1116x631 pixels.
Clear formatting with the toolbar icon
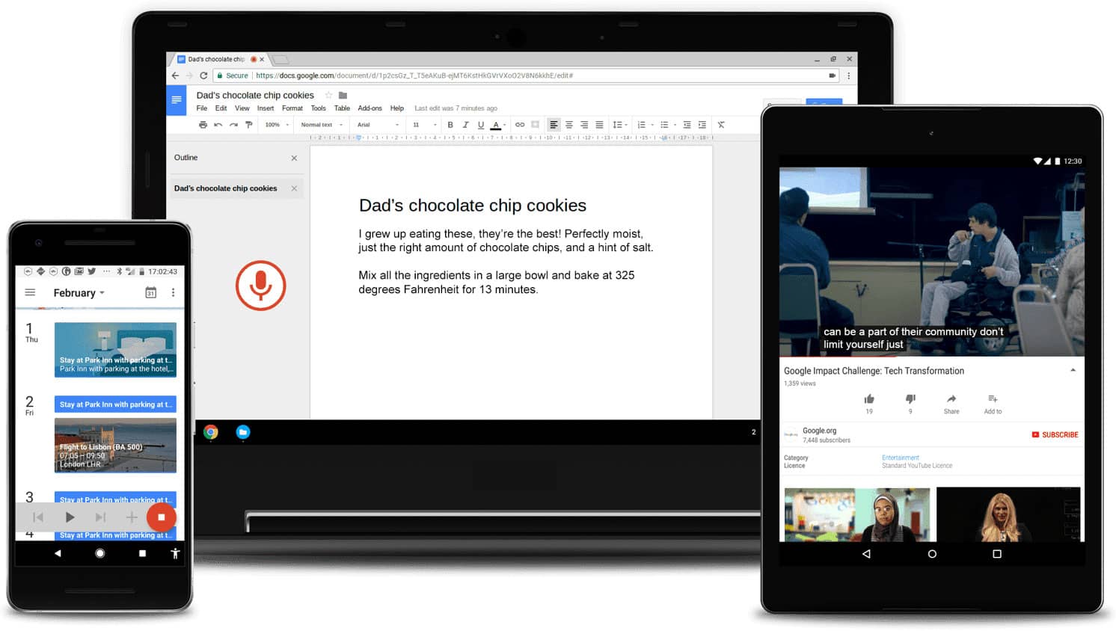[x=720, y=125]
